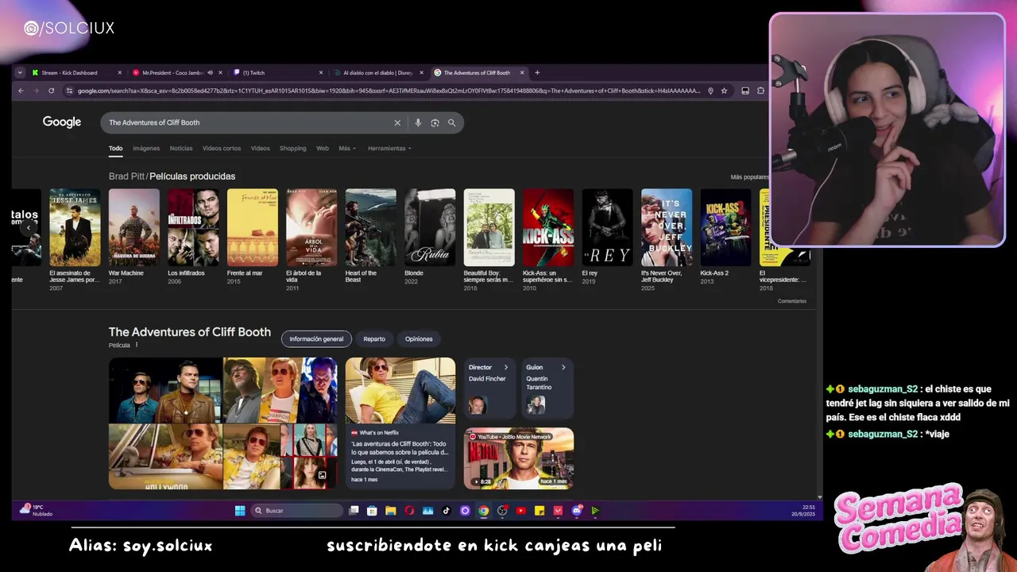Screen dimensions: 1017x572
Task: Focus the Google search input field
Action: pos(246,122)
